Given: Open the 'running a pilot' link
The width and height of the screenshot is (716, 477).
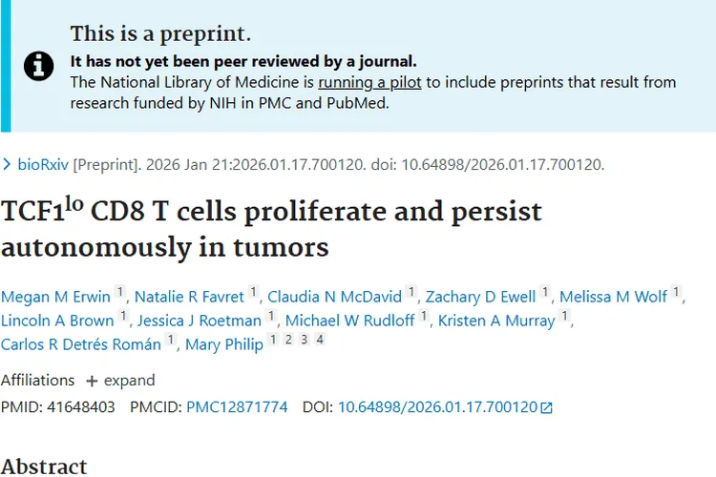Looking at the screenshot, I should click(x=369, y=82).
